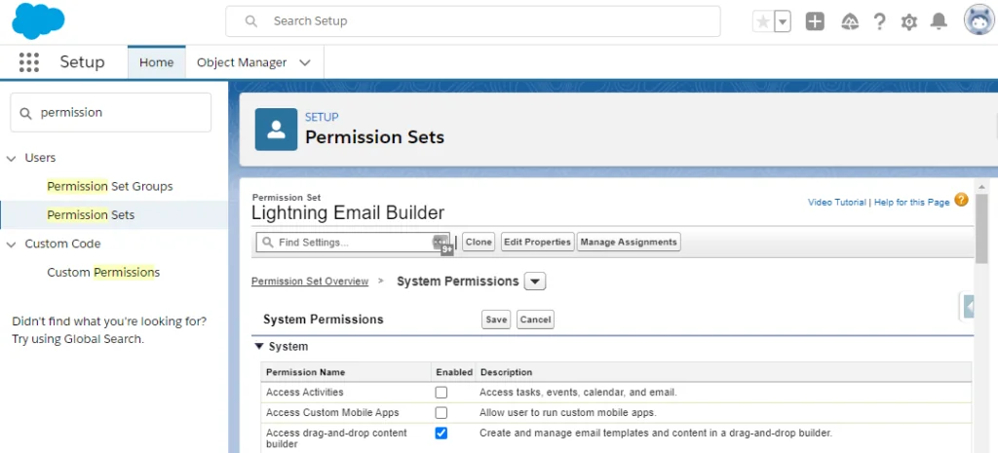Click the Permission Sets header icon

point(276,130)
